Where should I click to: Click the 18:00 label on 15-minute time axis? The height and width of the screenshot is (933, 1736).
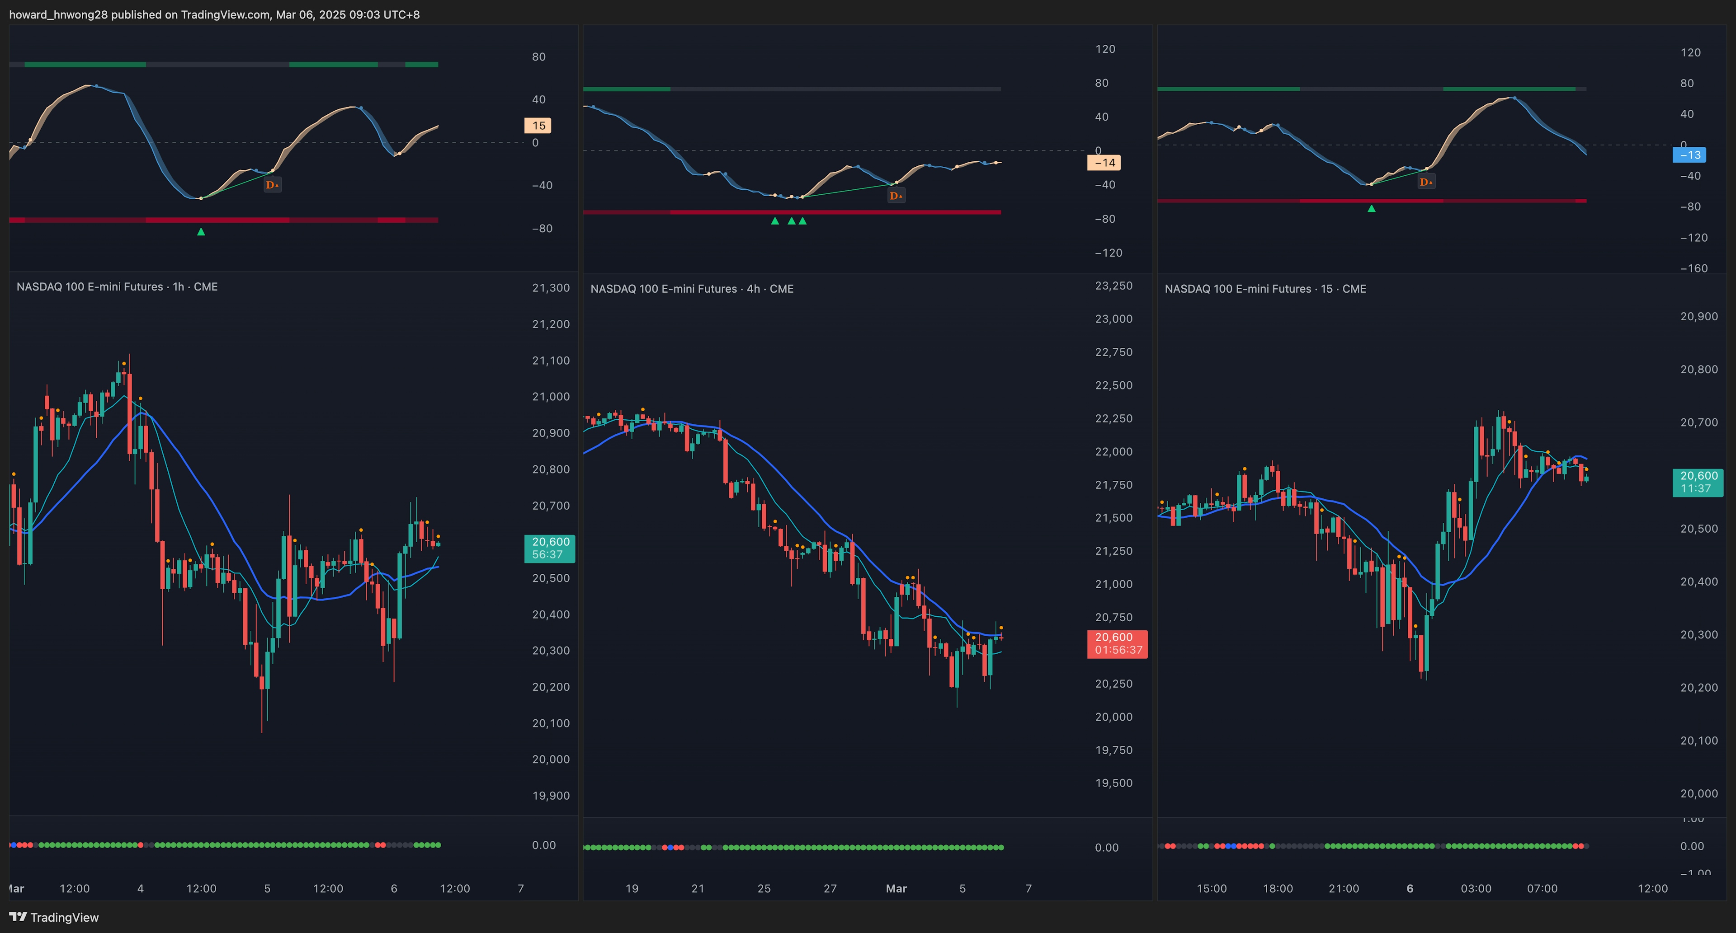tap(1277, 889)
